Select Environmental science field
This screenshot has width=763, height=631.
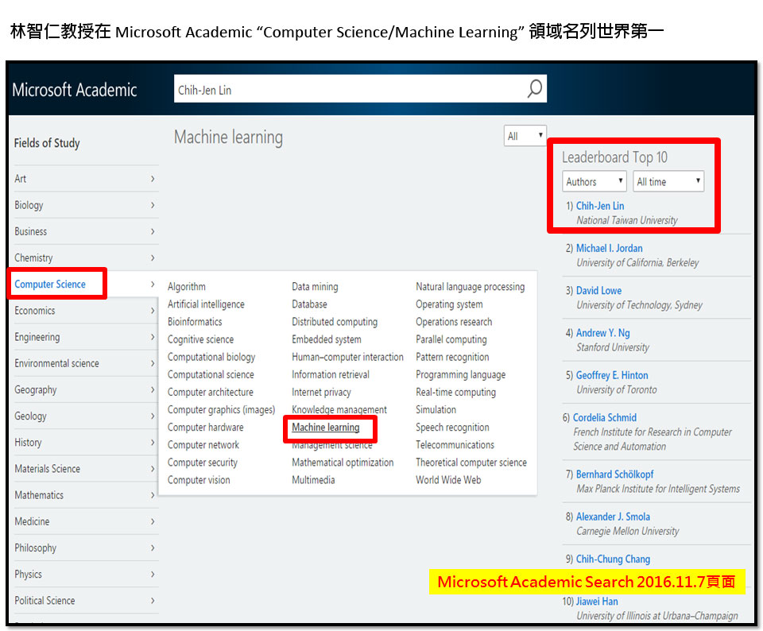coord(56,363)
